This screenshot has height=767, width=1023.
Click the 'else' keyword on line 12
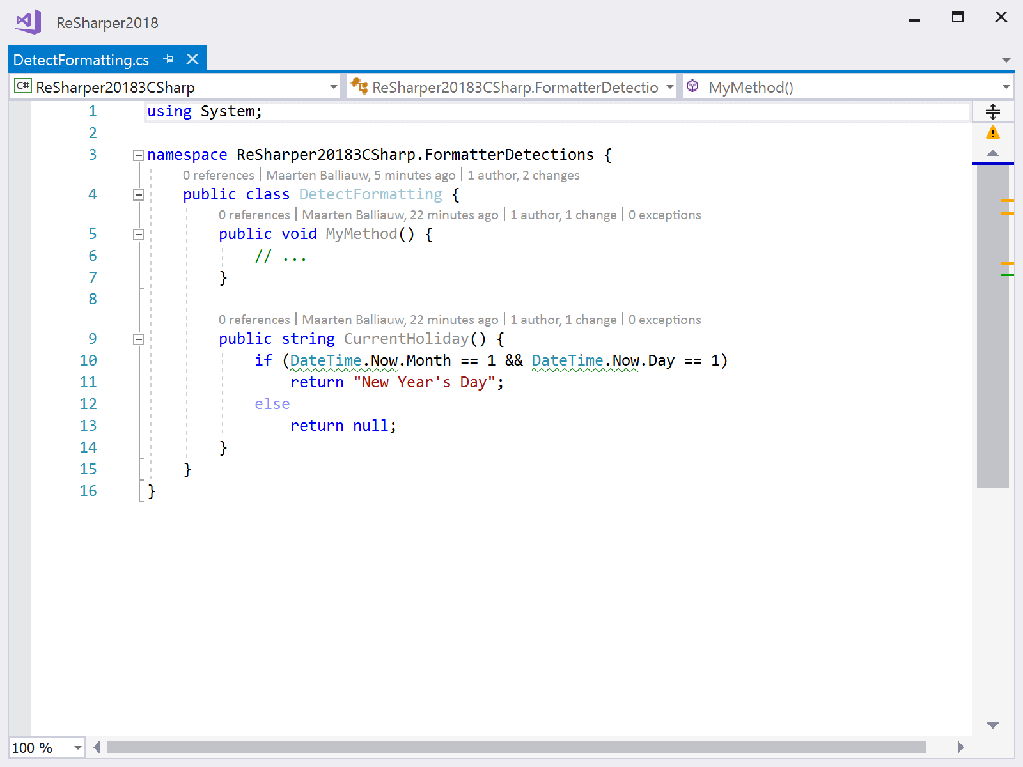[x=272, y=404]
